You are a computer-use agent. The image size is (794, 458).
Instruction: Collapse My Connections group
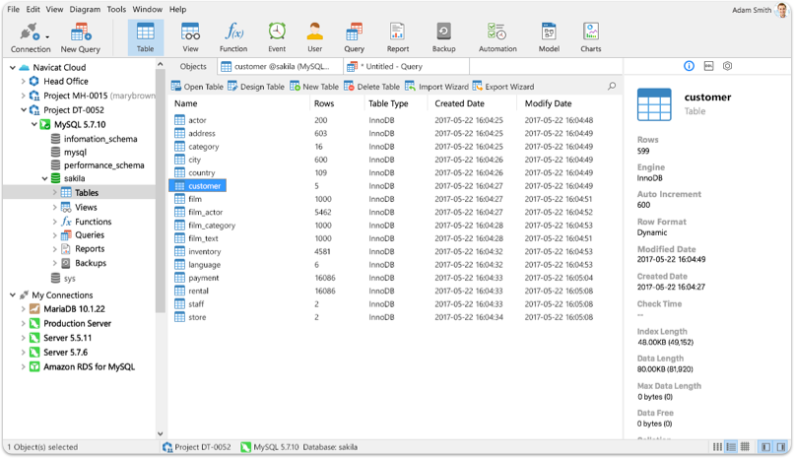pos(13,294)
